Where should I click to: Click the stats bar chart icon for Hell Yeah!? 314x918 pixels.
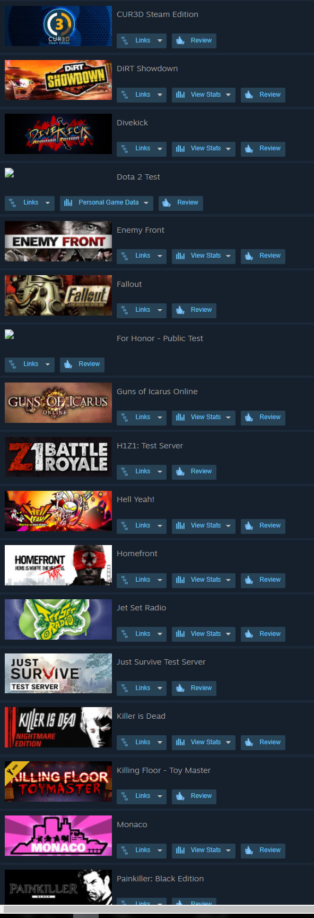click(x=180, y=525)
